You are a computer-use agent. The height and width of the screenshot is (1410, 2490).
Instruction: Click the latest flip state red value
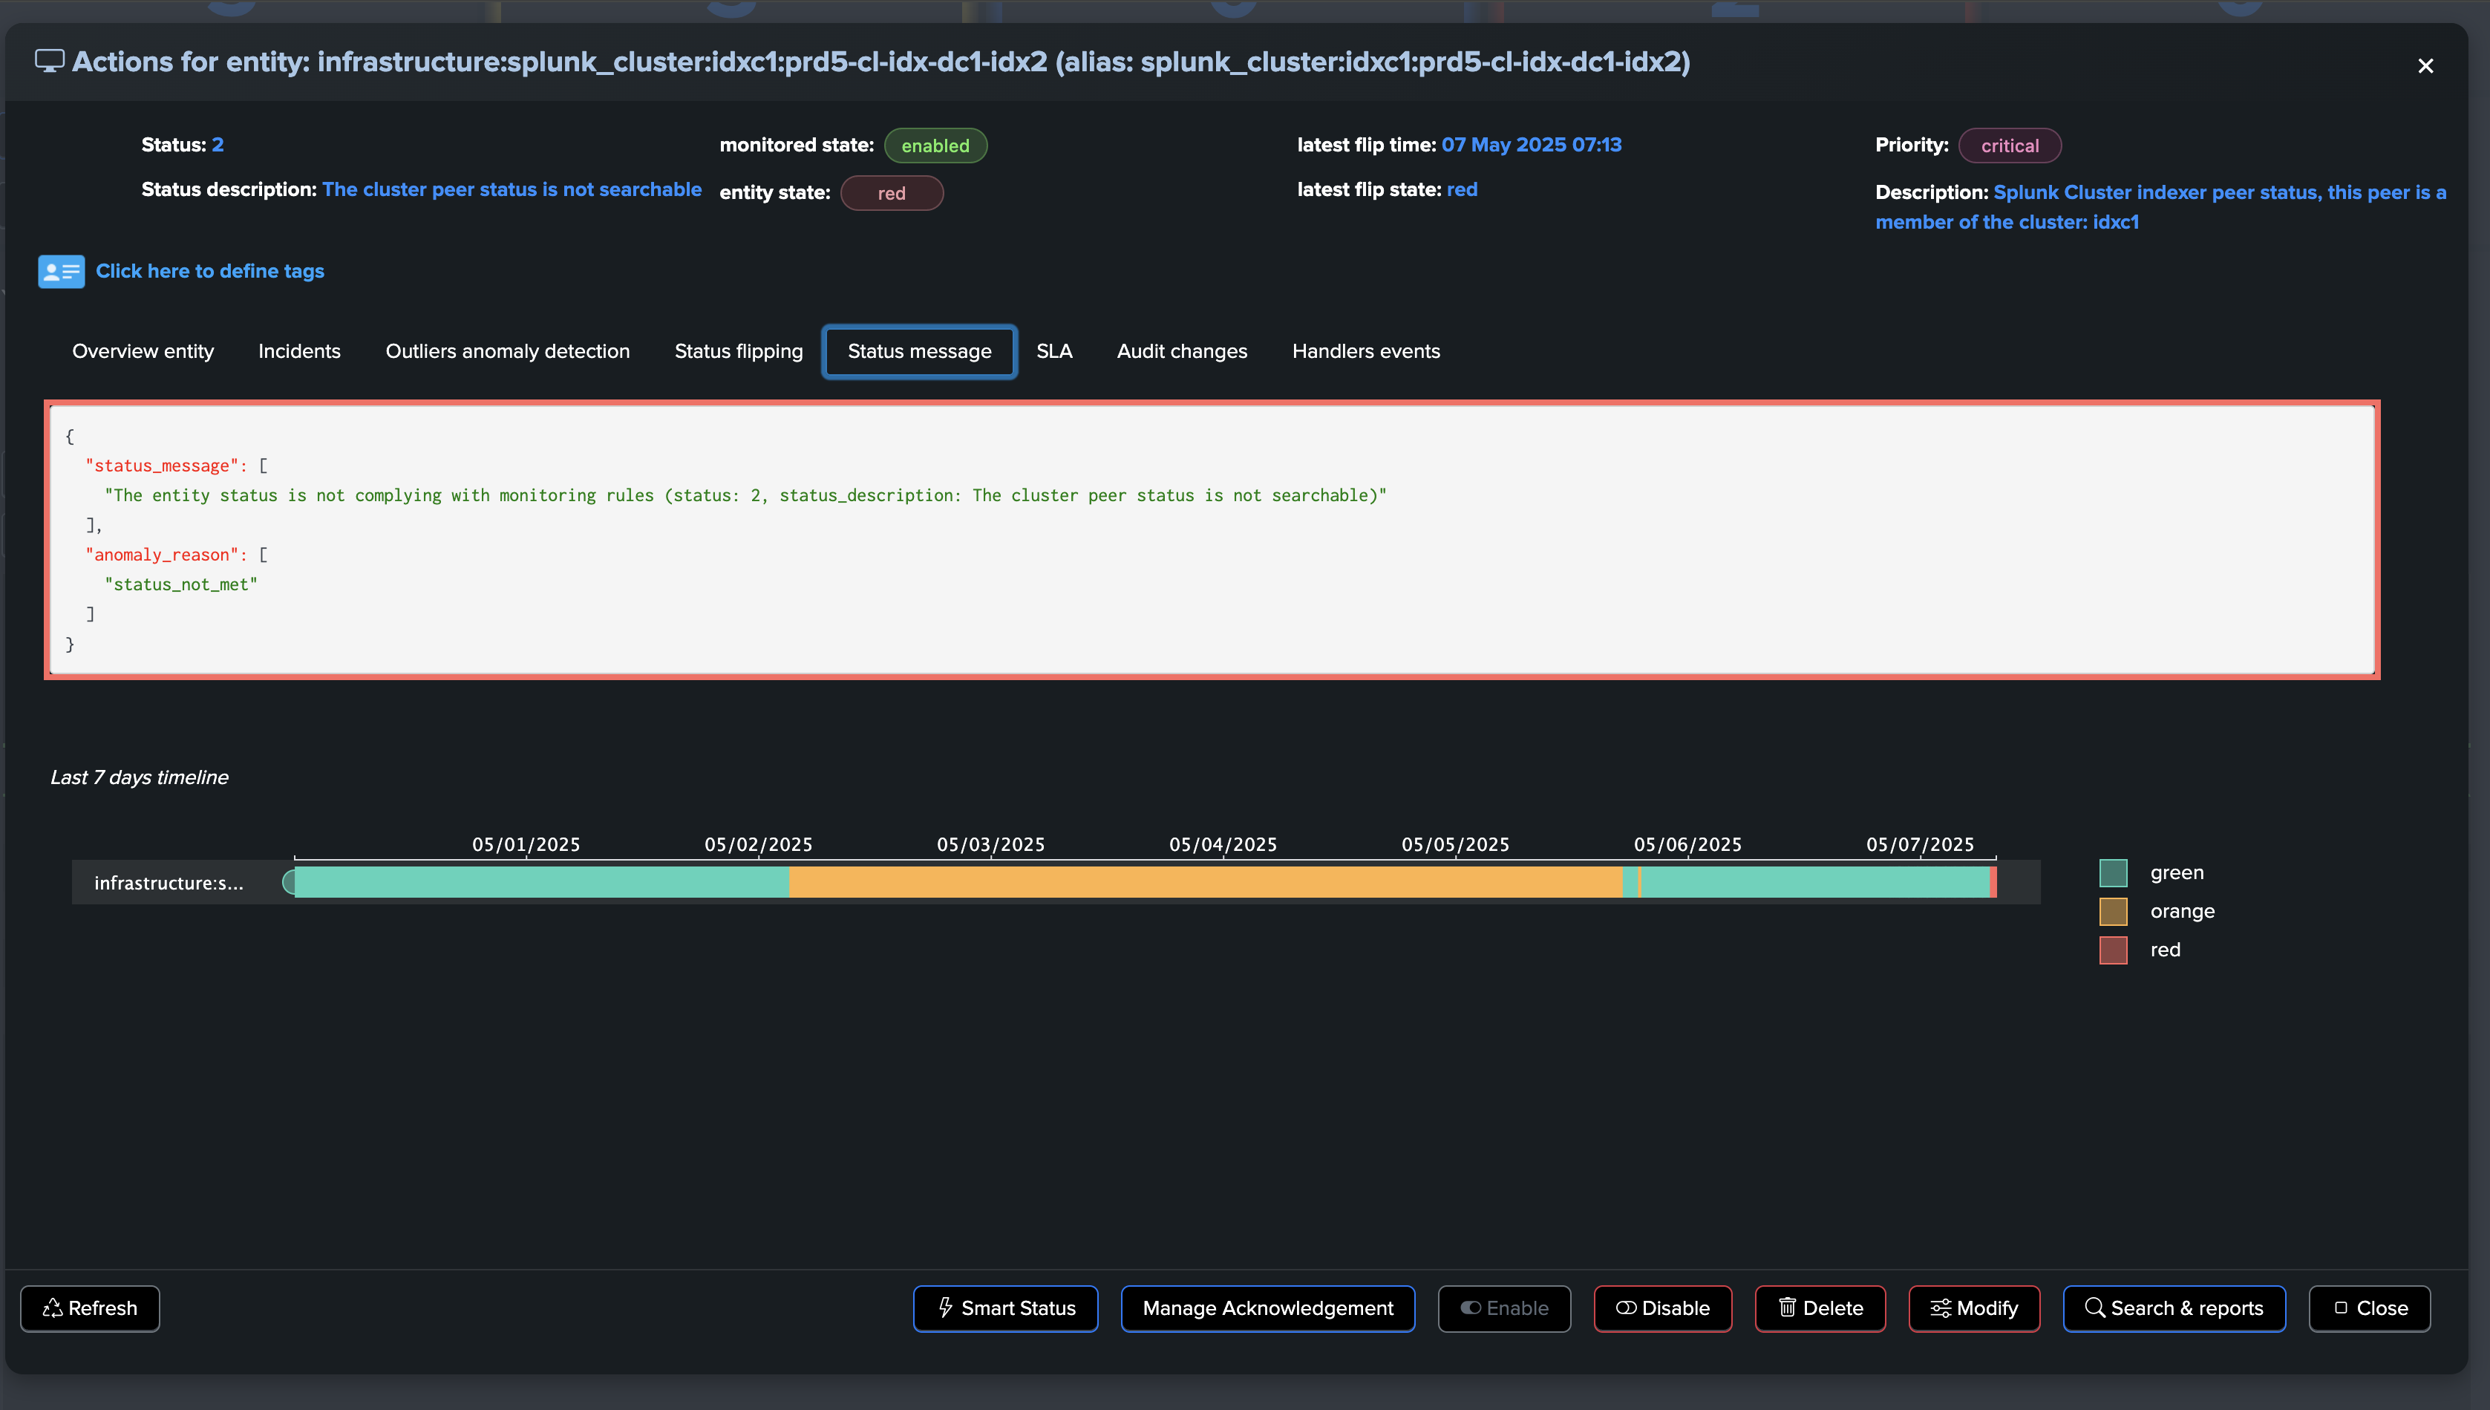coord(1462,189)
